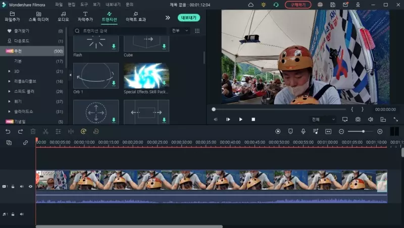Open the 오디오 tab
Screen dimensions: 404x228
(x=63, y=17)
